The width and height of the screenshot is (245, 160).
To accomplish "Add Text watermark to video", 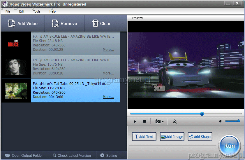I will point(144,137).
